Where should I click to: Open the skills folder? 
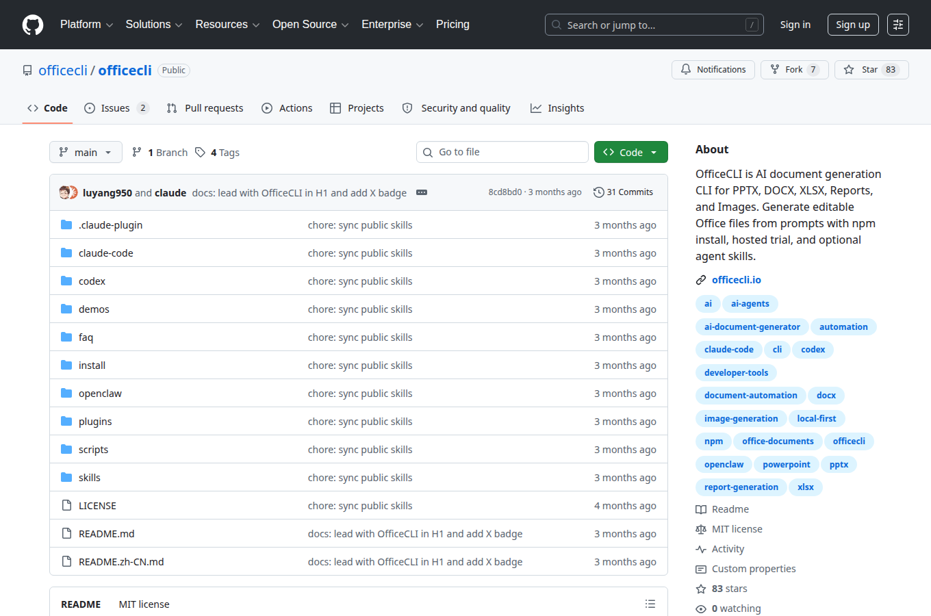(x=89, y=478)
